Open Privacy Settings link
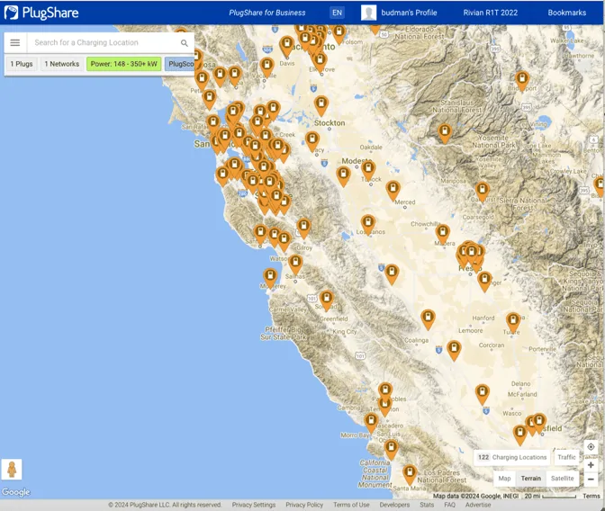Screen dimensions: 605x511 254,505
